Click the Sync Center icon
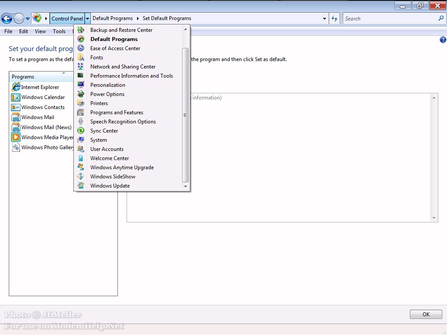Image resolution: width=447 pixels, height=335 pixels. (x=81, y=130)
